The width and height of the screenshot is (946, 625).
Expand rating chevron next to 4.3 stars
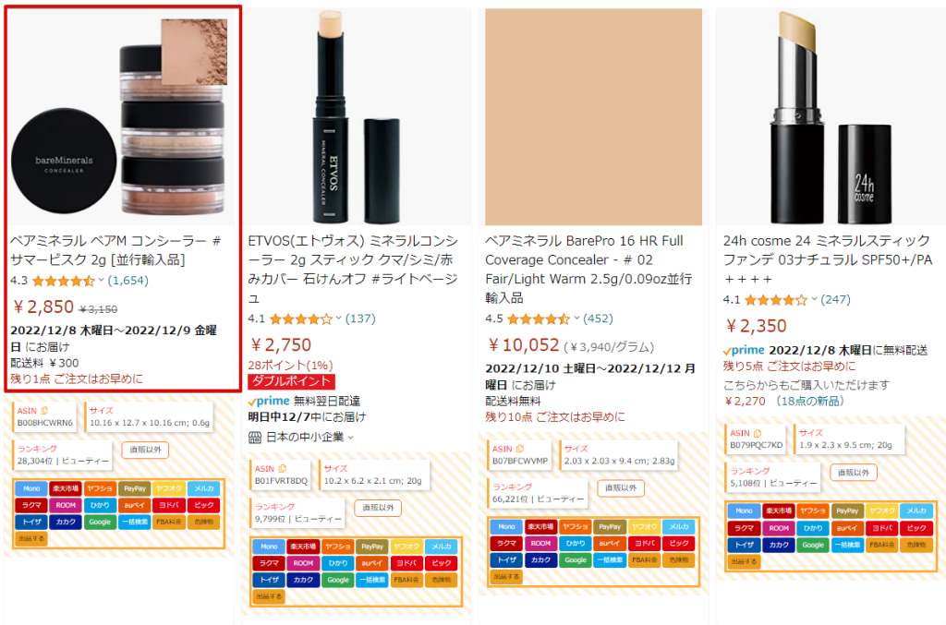point(102,281)
